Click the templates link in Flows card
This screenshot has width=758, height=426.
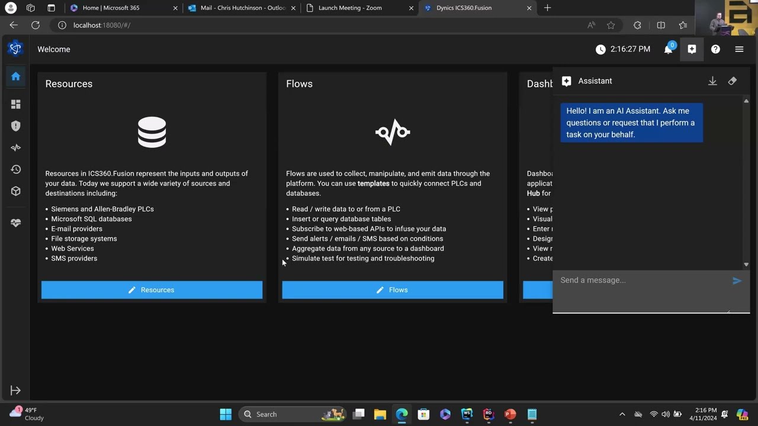tap(373, 183)
